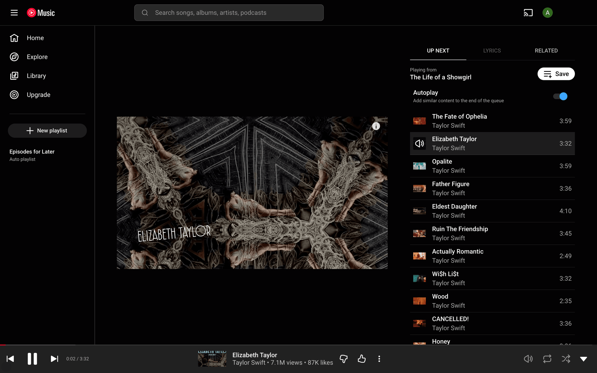Seek on the red progress bar
Screen dimensions: 597x373
(298, 345)
